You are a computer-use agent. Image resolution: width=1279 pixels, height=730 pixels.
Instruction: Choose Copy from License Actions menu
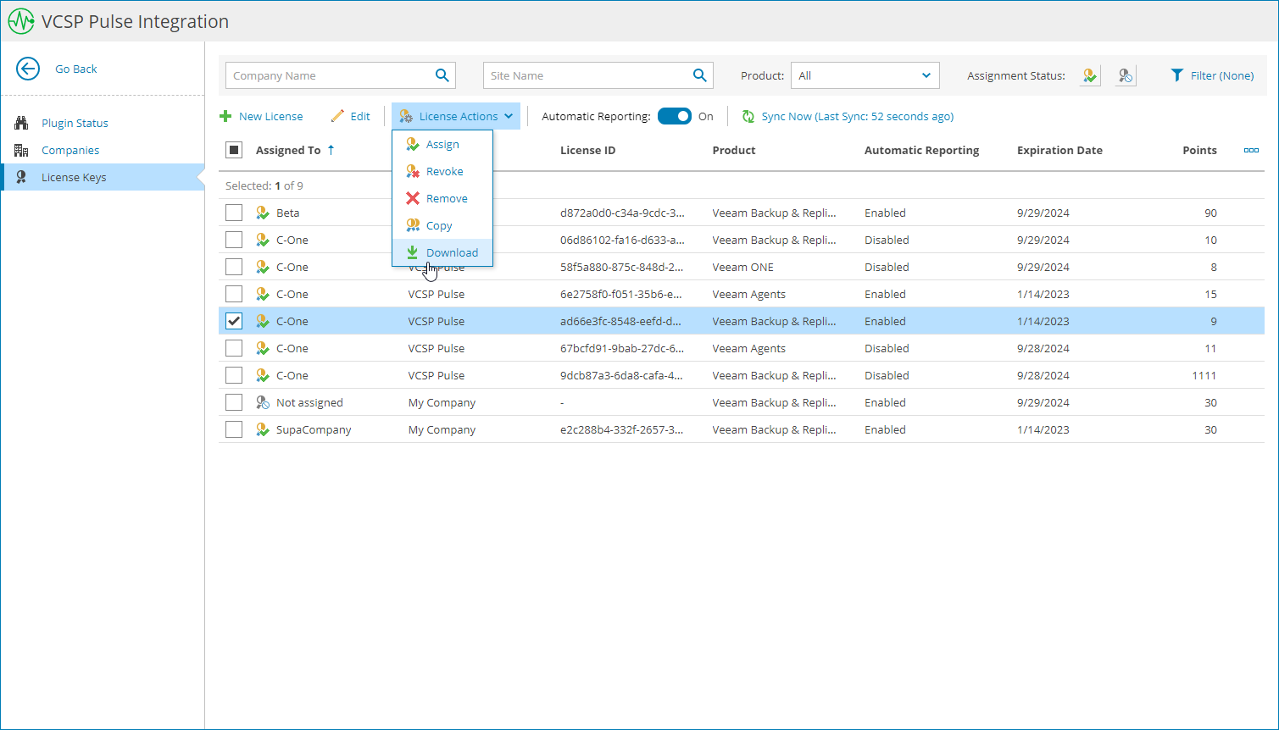click(442, 225)
